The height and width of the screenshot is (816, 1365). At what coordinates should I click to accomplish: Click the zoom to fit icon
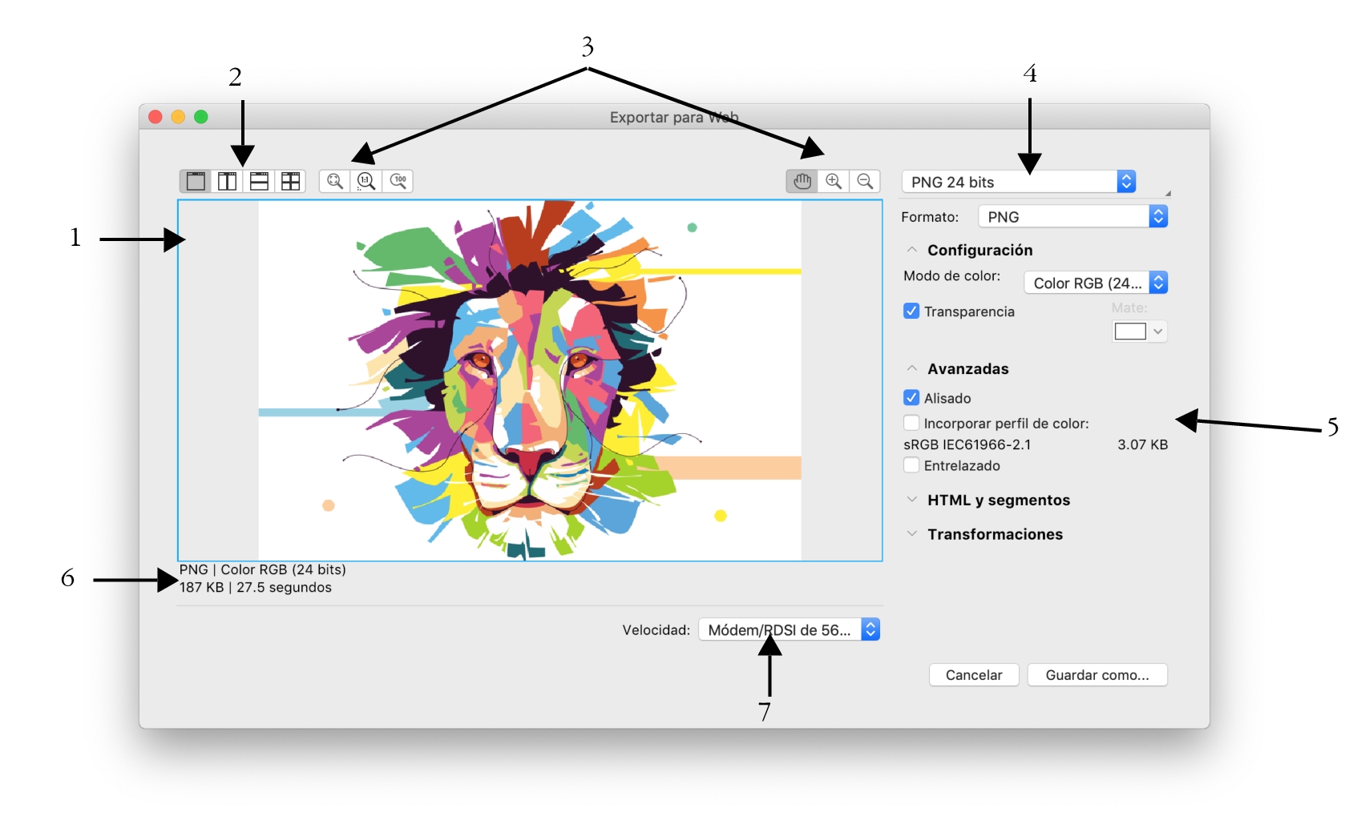coord(335,181)
